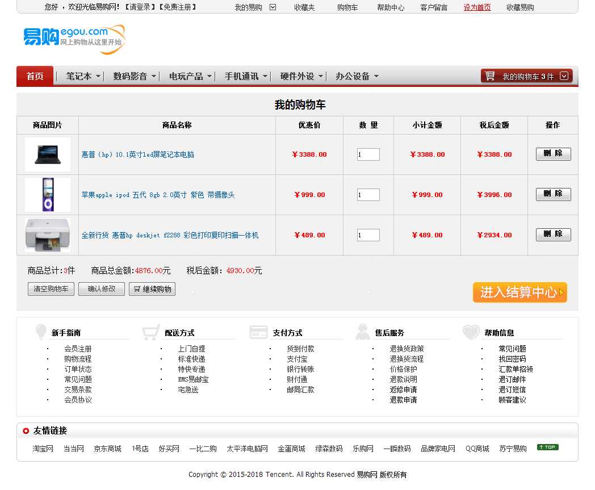This screenshot has width=595, height=490.
Task: Go to the 首页 home tab
Action: [35, 76]
